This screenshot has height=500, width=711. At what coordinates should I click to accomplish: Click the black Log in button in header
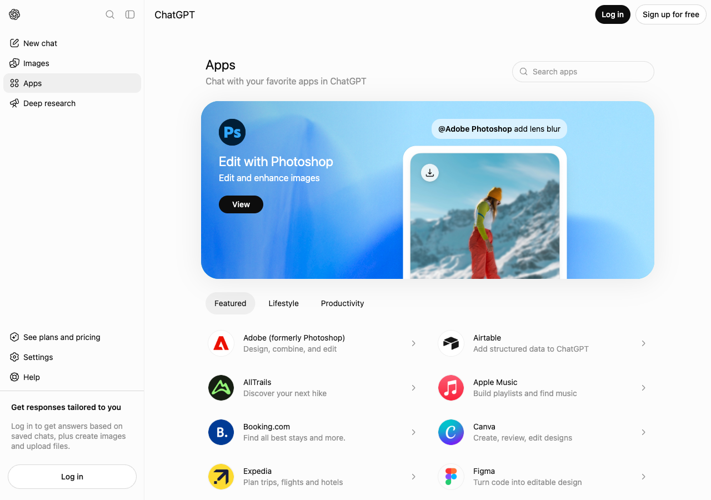pos(613,14)
